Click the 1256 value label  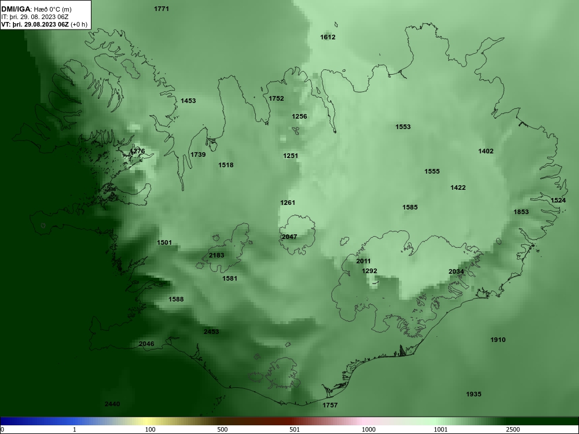click(299, 116)
